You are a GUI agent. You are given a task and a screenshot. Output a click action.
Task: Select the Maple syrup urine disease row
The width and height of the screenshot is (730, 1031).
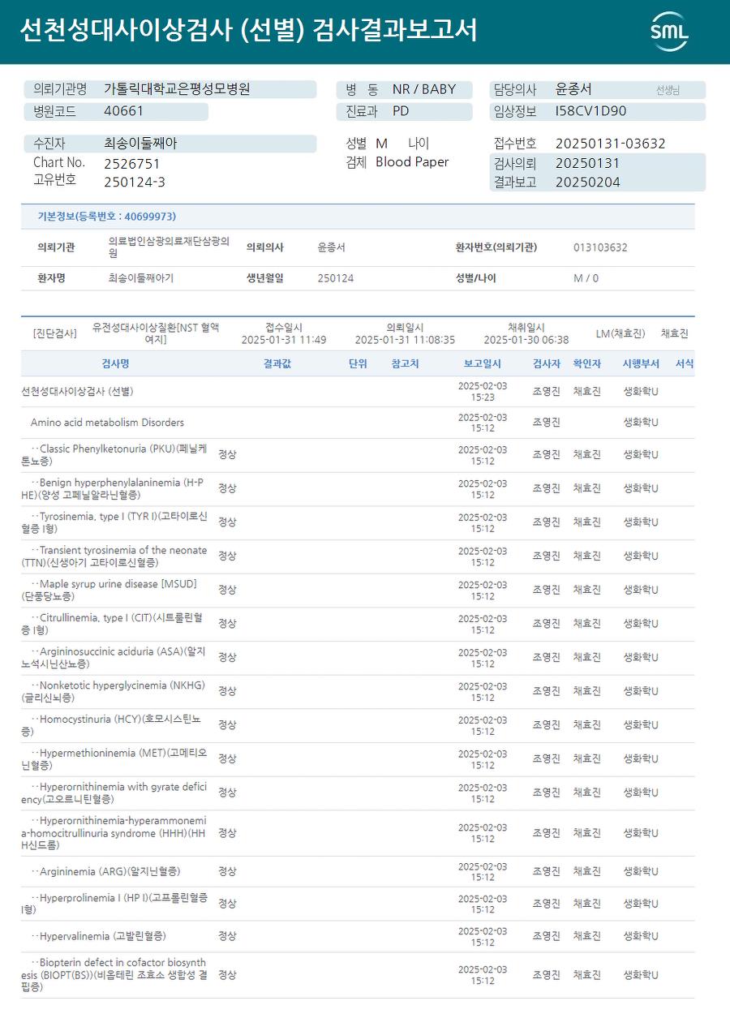pyautogui.click(x=358, y=591)
